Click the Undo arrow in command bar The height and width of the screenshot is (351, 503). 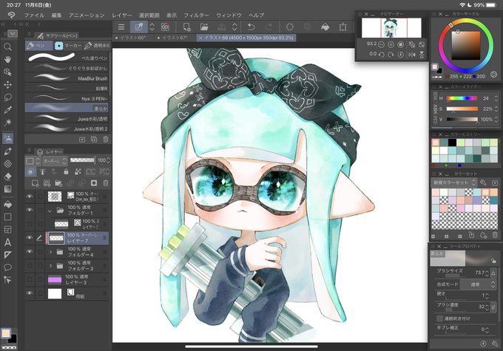coord(251,27)
